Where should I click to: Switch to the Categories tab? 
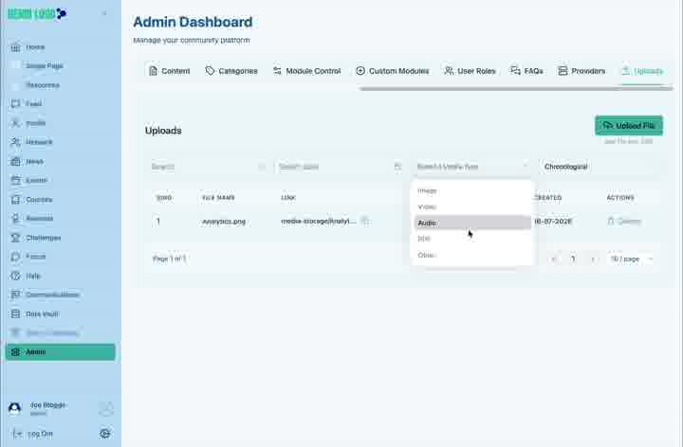click(231, 71)
